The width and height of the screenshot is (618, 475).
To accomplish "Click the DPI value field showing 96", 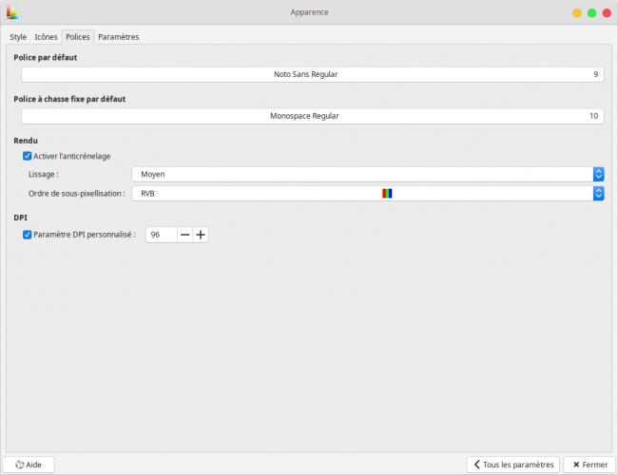I will click(162, 235).
